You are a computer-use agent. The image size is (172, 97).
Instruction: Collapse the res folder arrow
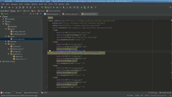[3, 24]
